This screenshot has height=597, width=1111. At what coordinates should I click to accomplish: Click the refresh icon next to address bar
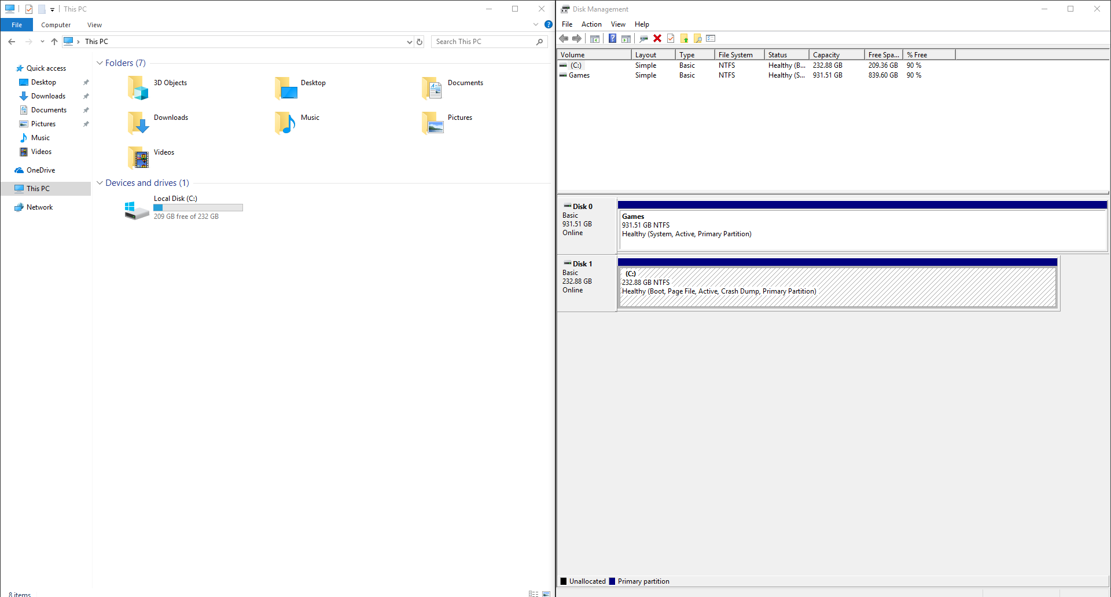[420, 42]
